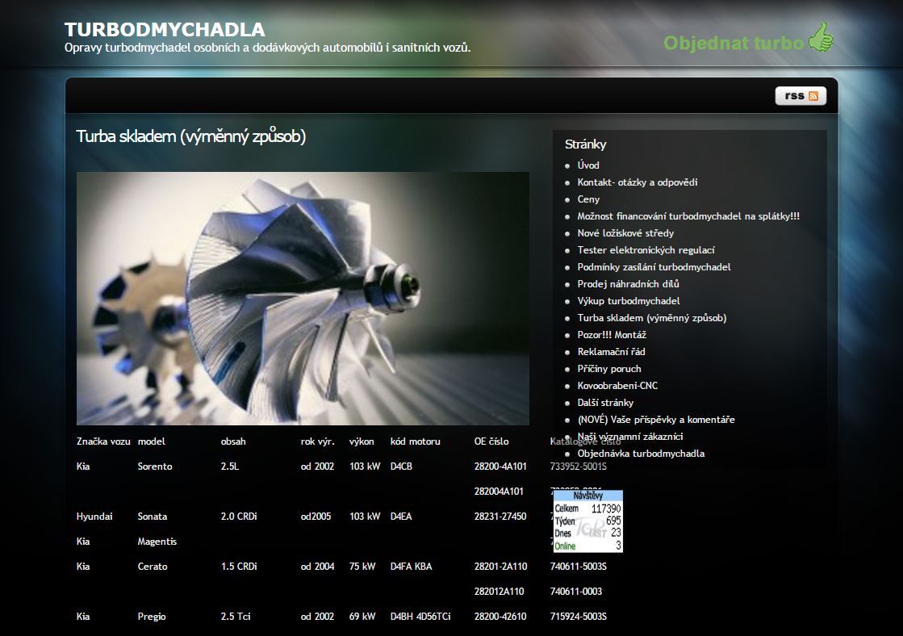
Task: Click the D4CB engine code cell
Action: (x=401, y=467)
